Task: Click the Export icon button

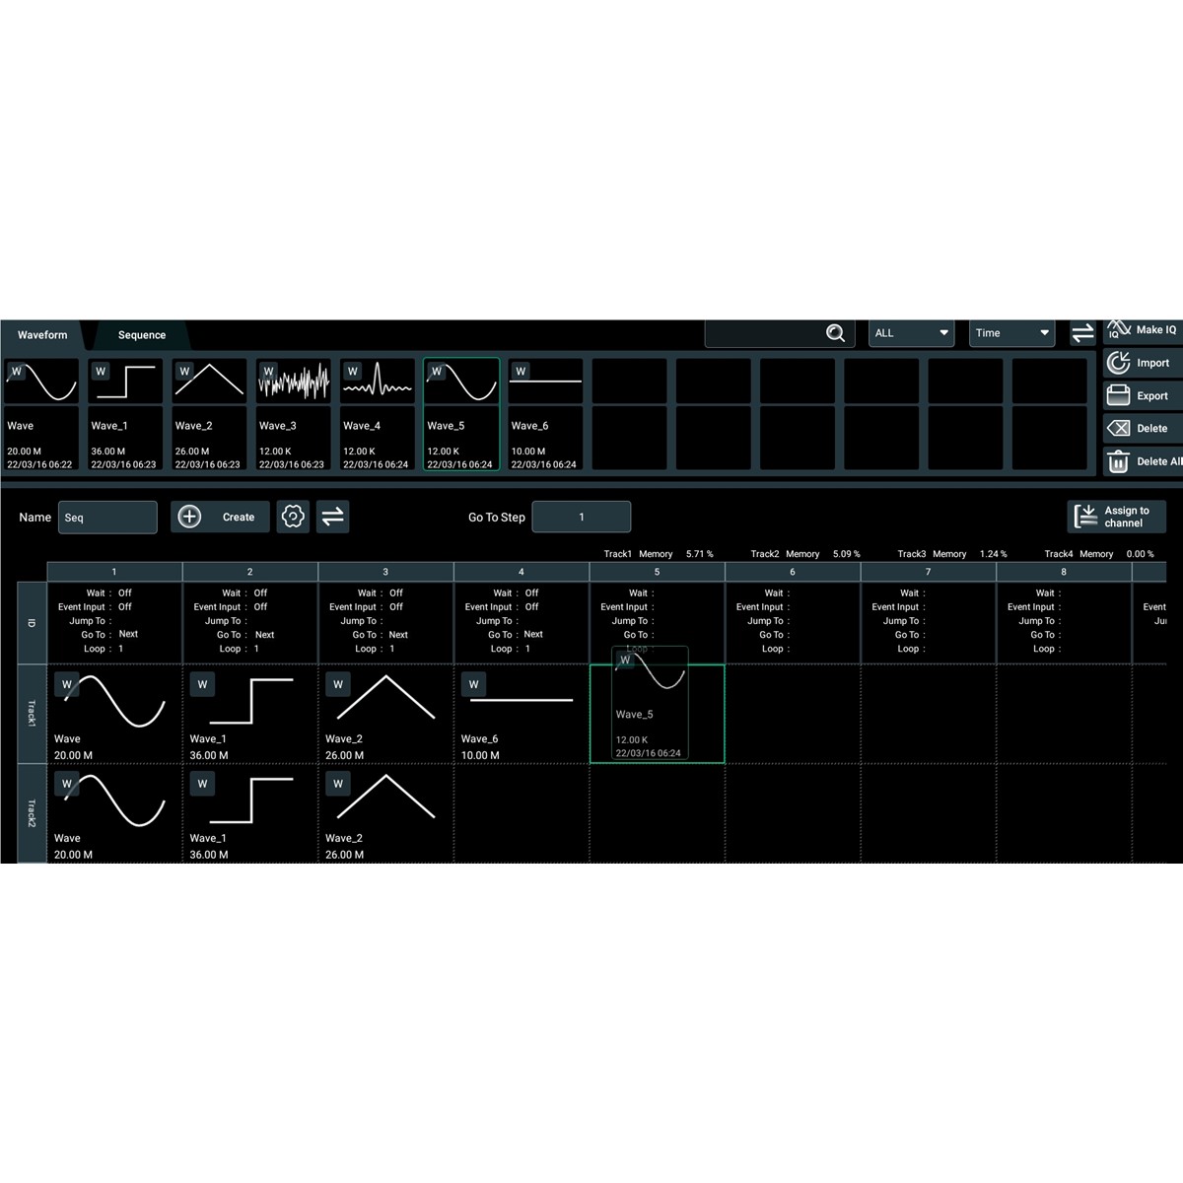Action: coord(1118,395)
